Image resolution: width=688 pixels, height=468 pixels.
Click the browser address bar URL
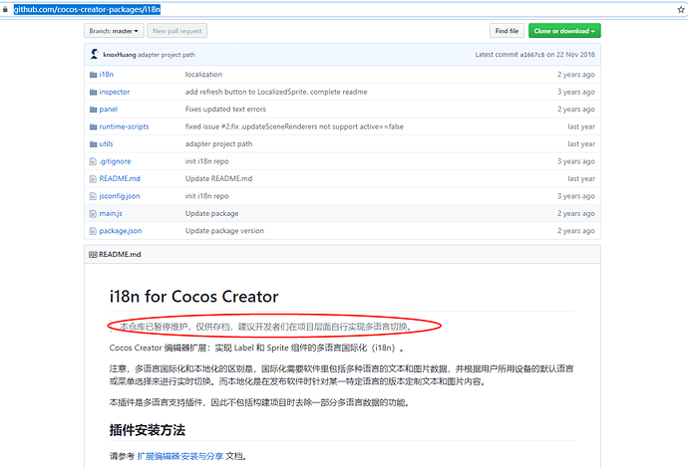(87, 9)
